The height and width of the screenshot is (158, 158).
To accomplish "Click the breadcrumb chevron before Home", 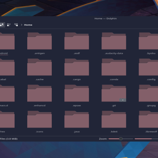I will coord(21,25).
